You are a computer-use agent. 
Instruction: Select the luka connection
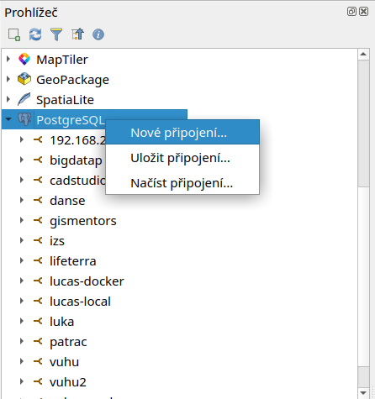coord(61,322)
